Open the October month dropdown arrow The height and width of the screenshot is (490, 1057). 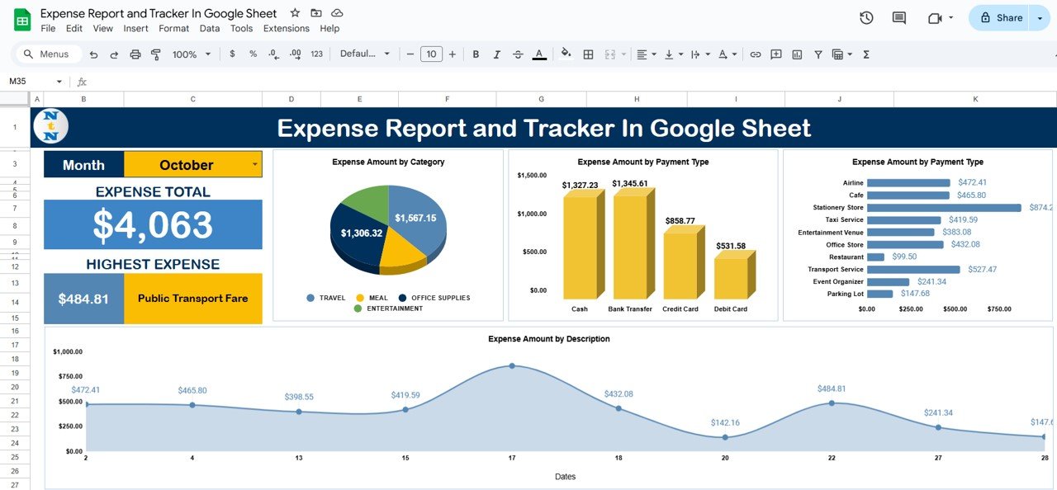click(x=255, y=164)
